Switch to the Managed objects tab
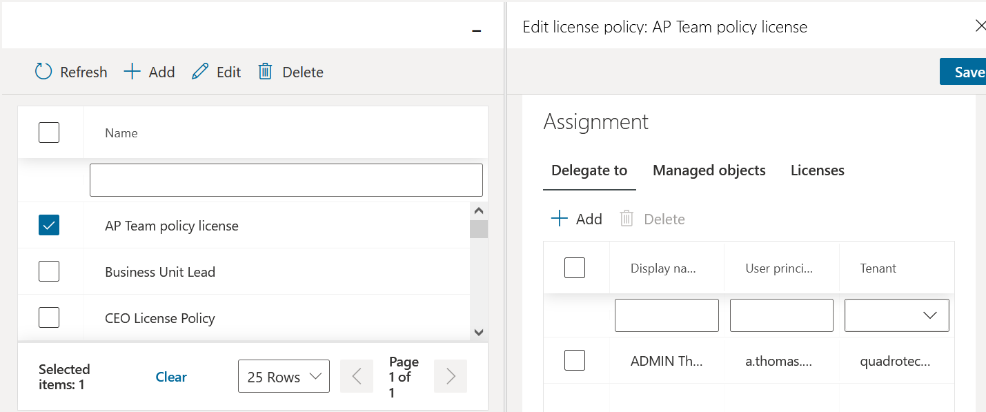This screenshot has width=986, height=412. 709,170
